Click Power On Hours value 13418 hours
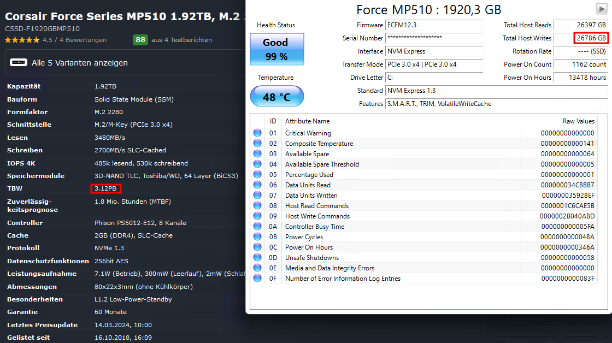The image size is (612, 343). (x=581, y=77)
